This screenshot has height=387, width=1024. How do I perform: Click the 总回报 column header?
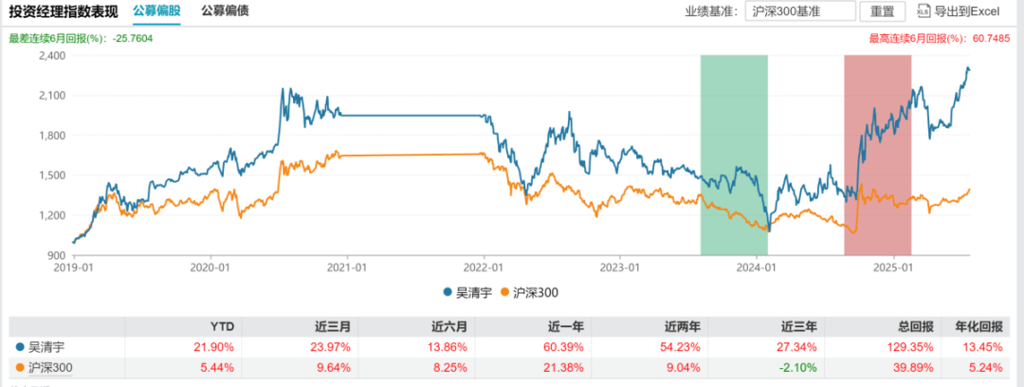coord(917,326)
